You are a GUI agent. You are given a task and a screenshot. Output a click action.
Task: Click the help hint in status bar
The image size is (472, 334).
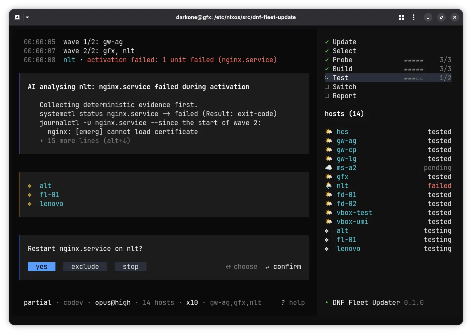coord(293,303)
